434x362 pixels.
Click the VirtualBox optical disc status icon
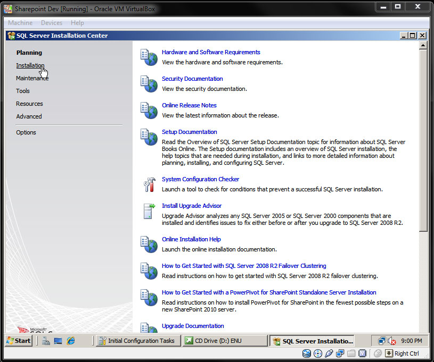(x=318, y=353)
